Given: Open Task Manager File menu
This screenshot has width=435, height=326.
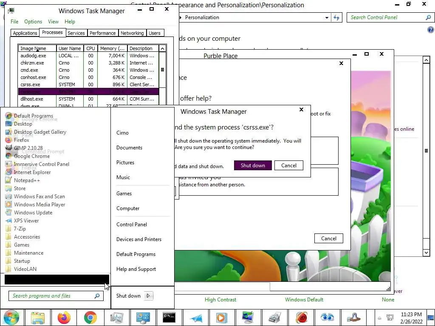Looking at the screenshot, I should tap(14, 22).
